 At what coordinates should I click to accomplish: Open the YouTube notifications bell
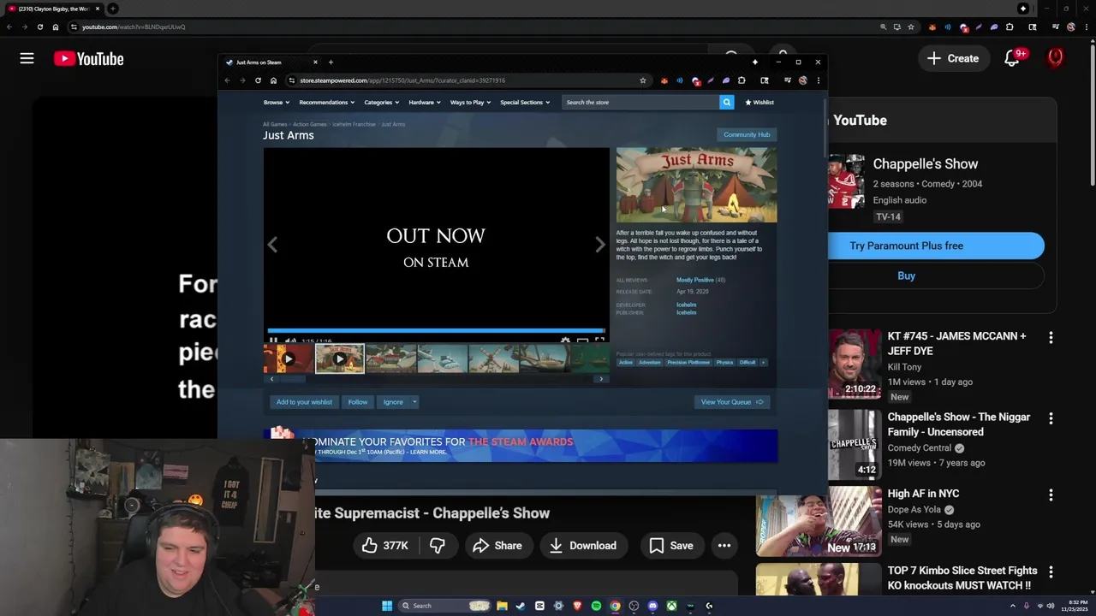[x=1012, y=58]
